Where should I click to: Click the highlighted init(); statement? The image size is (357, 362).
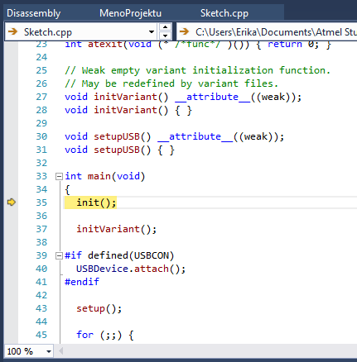[96, 202]
